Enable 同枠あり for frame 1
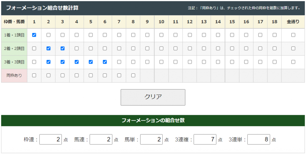This screenshot has height=154, width=306. point(34,76)
